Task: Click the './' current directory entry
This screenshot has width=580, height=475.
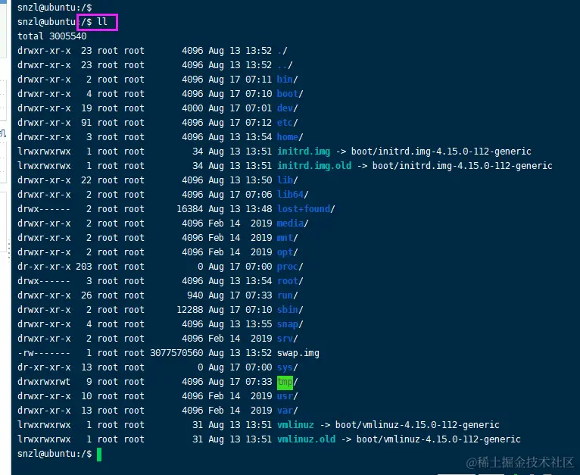Action: [282, 51]
